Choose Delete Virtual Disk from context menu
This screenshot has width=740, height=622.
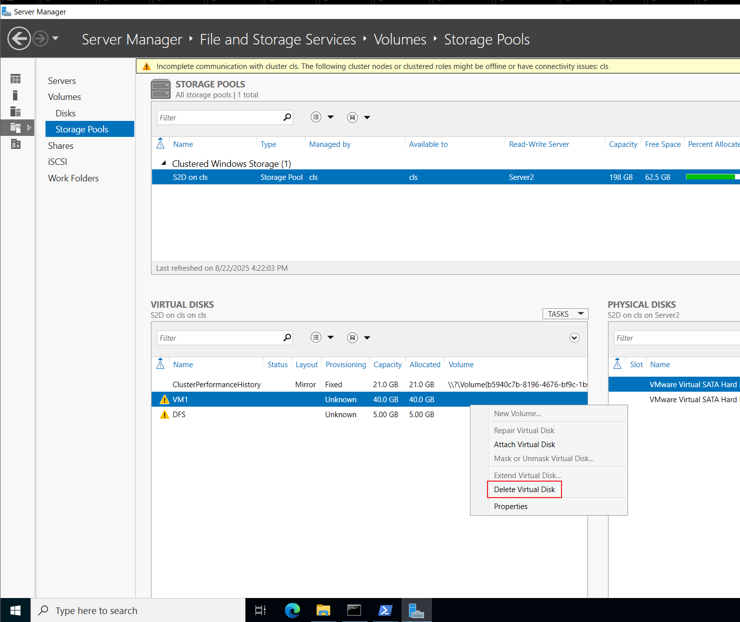point(524,490)
